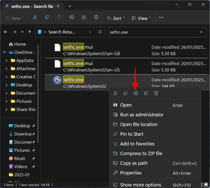
Task: Select the Share icon in the context menu
Action: tap(146, 93)
